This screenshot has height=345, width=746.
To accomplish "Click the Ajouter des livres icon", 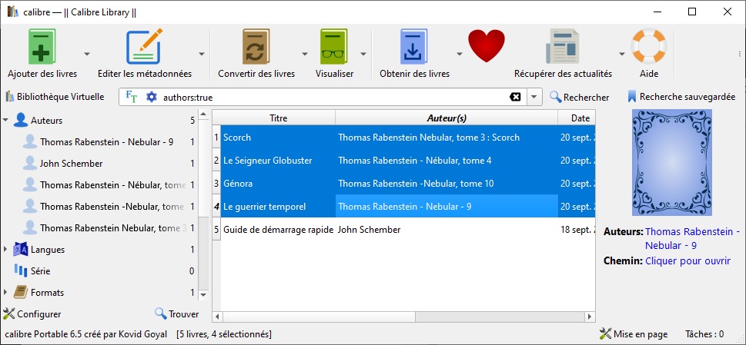I will 42,48.
